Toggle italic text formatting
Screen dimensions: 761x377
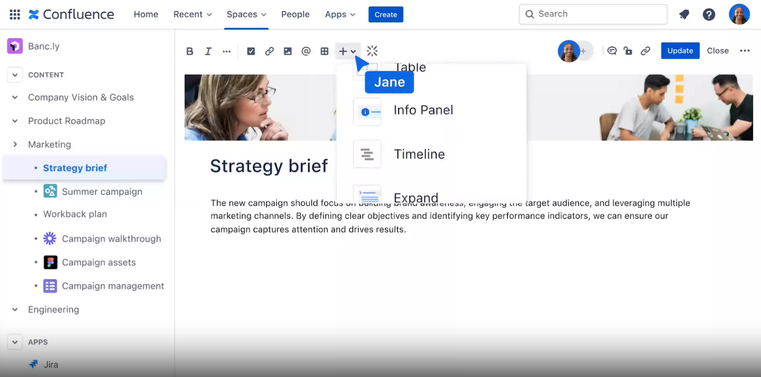(x=208, y=51)
